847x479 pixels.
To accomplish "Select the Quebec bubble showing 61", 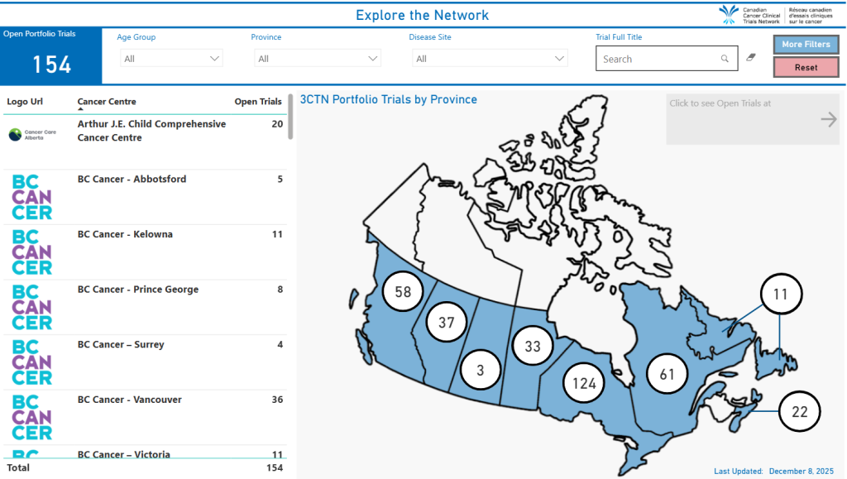I will point(667,375).
